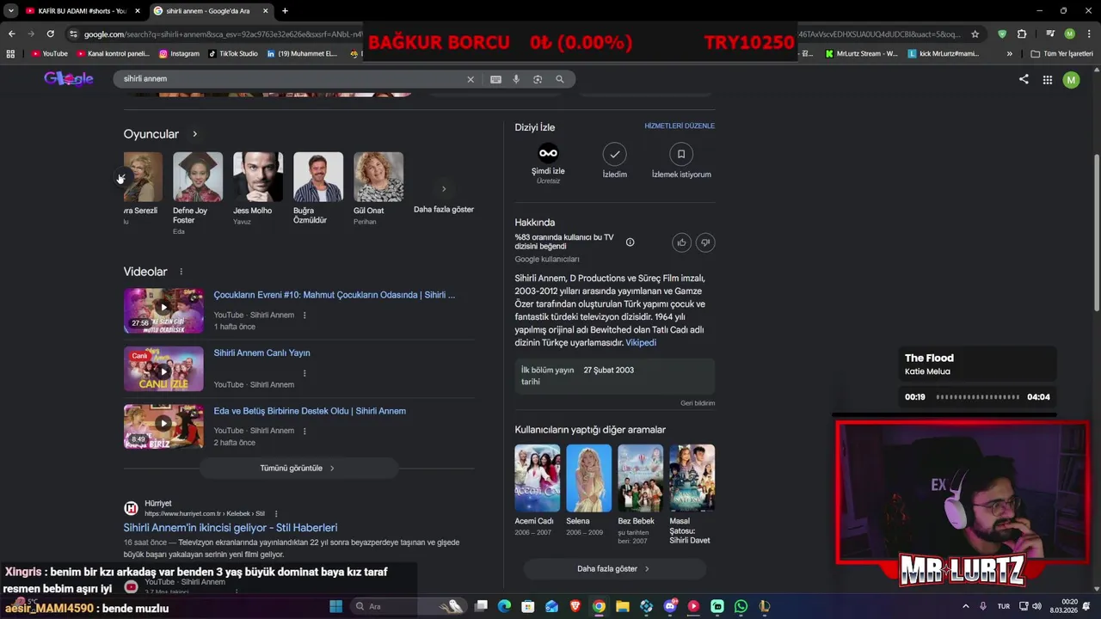Click the Google logo
The height and width of the screenshot is (619, 1101).
coord(69,79)
